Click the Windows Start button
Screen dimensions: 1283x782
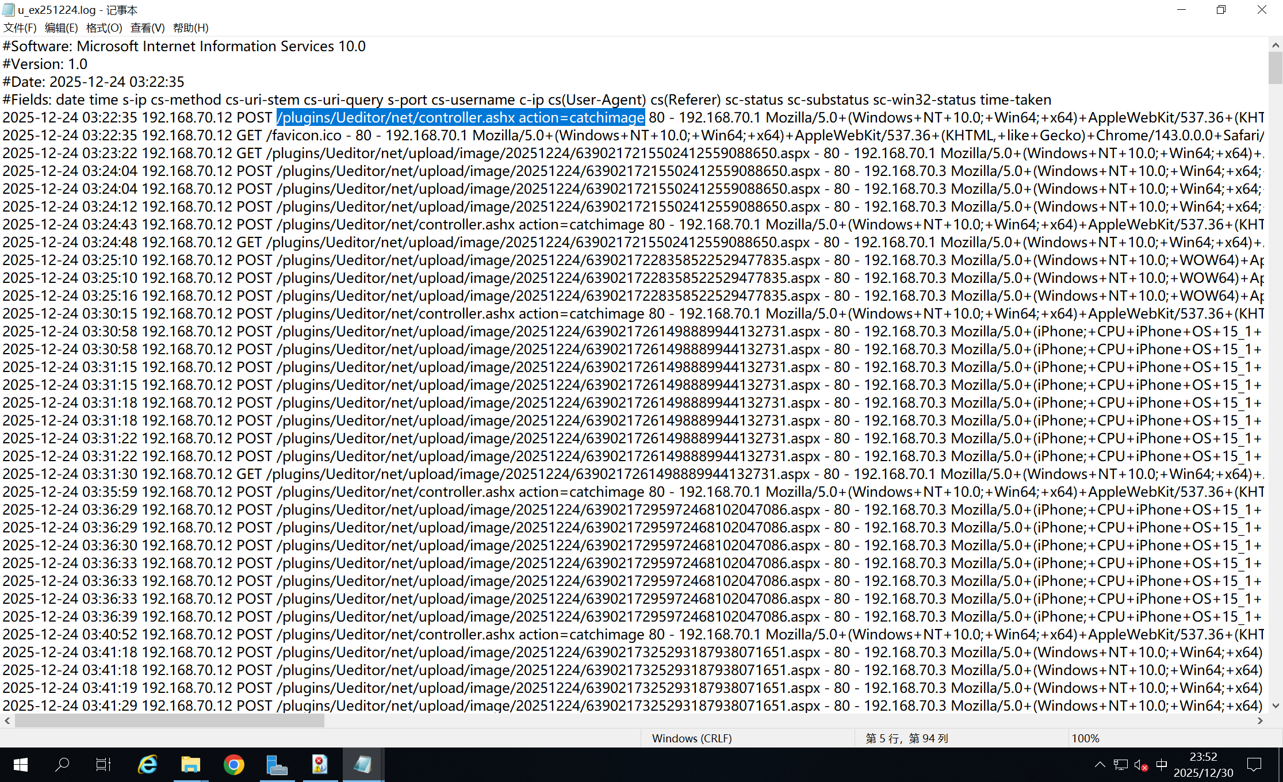20,765
